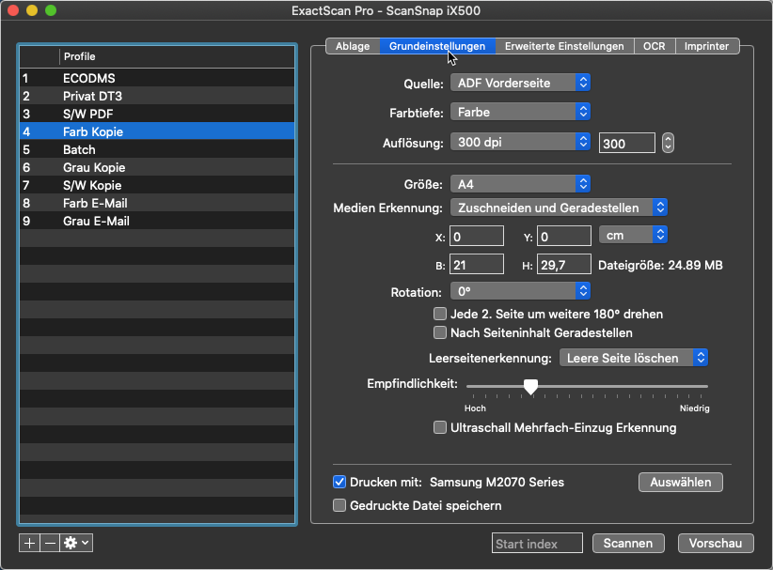The height and width of the screenshot is (570, 773).
Task: Click the Start index input field
Action: [536, 544]
